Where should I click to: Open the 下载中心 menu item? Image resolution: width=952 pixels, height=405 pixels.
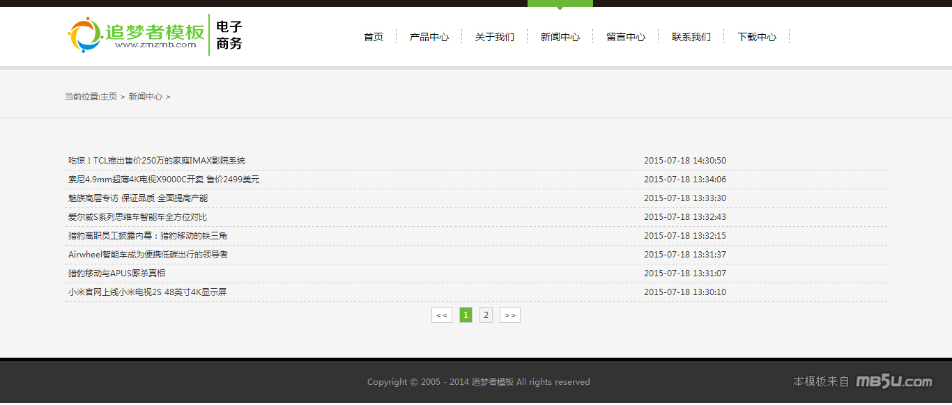[756, 37]
